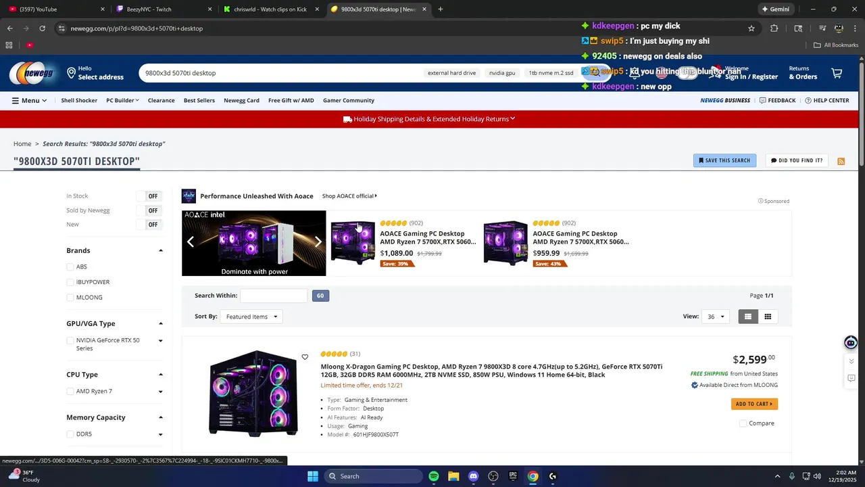865x487 pixels.
Task: Collapse the CPU Type filter section
Action: pos(161,375)
